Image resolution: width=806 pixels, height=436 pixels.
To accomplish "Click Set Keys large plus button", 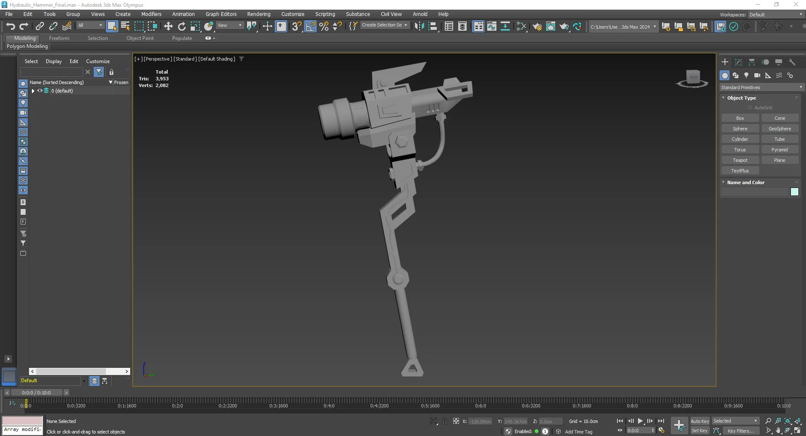I will point(679,425).
